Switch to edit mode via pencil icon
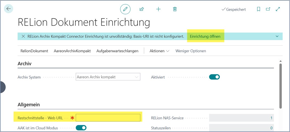Screen dimensions: 290x132 tap(125, 9)
